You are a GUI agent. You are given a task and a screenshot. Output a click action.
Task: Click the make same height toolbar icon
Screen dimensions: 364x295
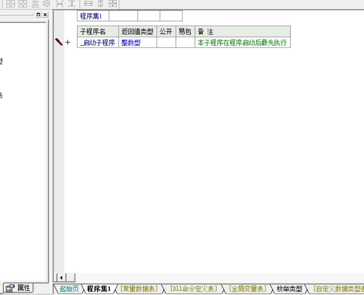pos(101,4)
